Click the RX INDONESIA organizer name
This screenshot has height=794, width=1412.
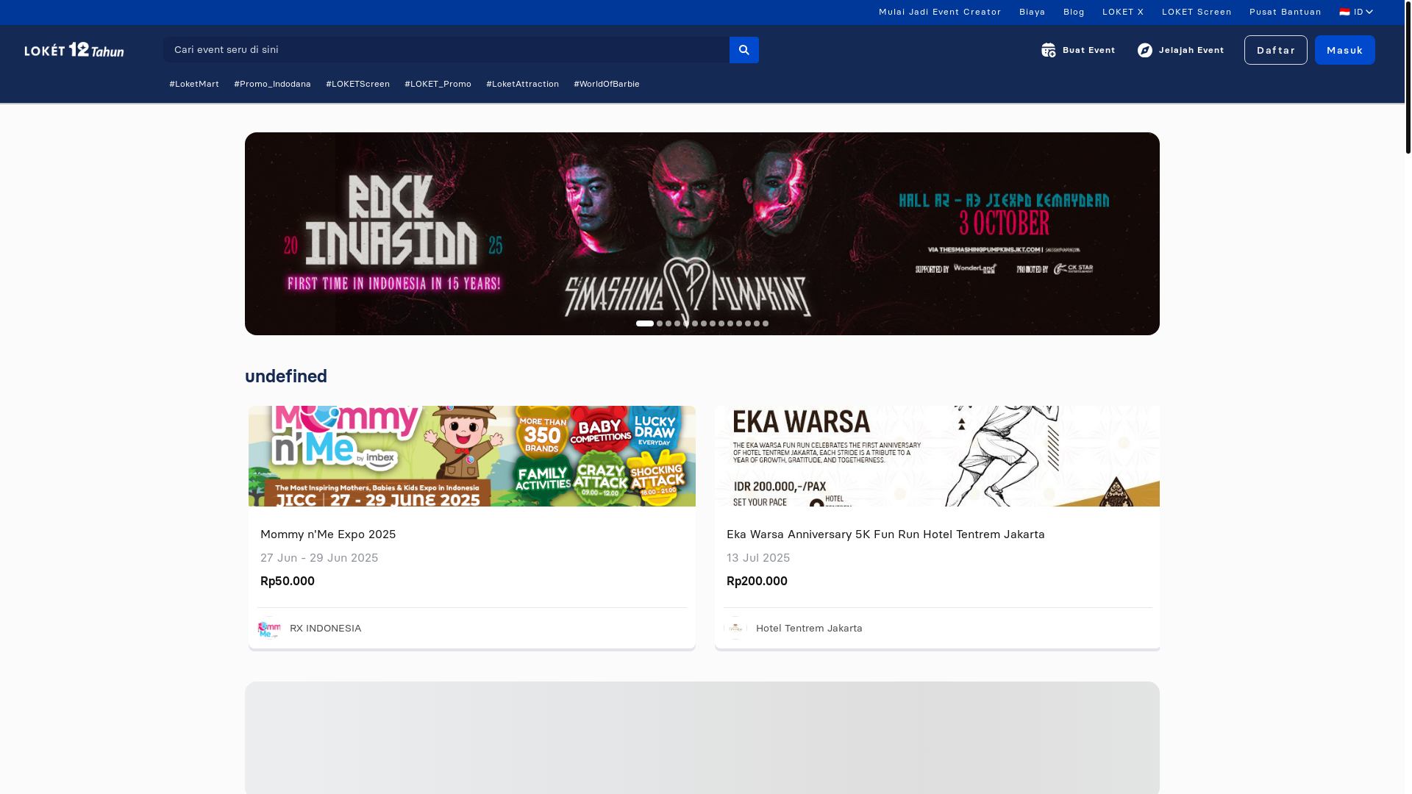click(325, 628)
